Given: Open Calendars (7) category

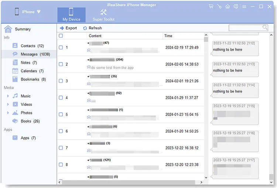Looking at the screenshot, I should pyautogui.click(x=29, y=71).
